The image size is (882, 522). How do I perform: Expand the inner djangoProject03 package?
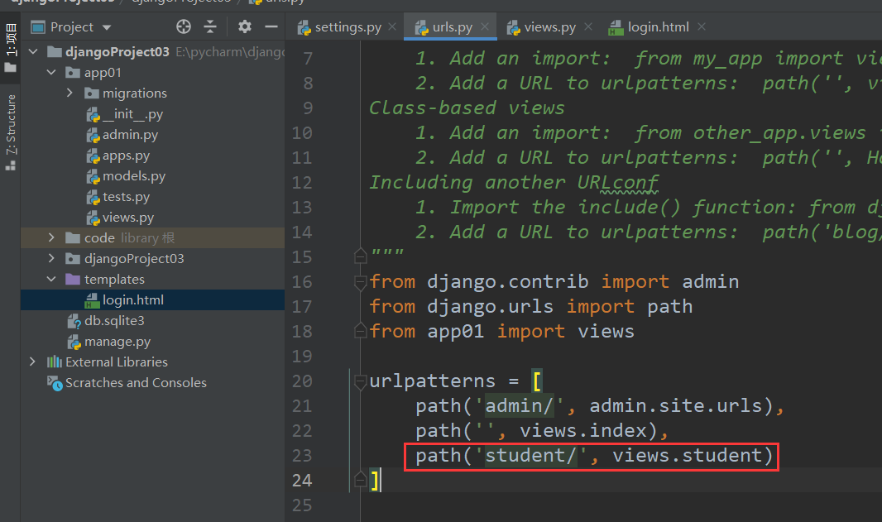tap(52, 258)
